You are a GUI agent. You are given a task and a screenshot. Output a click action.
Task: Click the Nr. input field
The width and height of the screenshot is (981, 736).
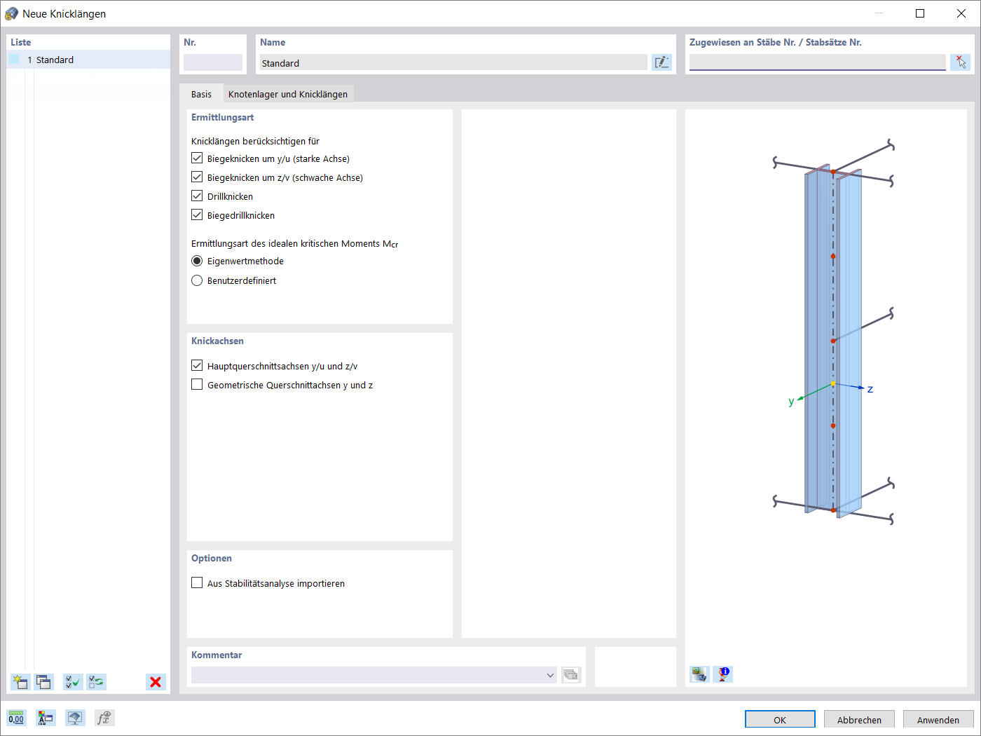(x=213, y=62)
